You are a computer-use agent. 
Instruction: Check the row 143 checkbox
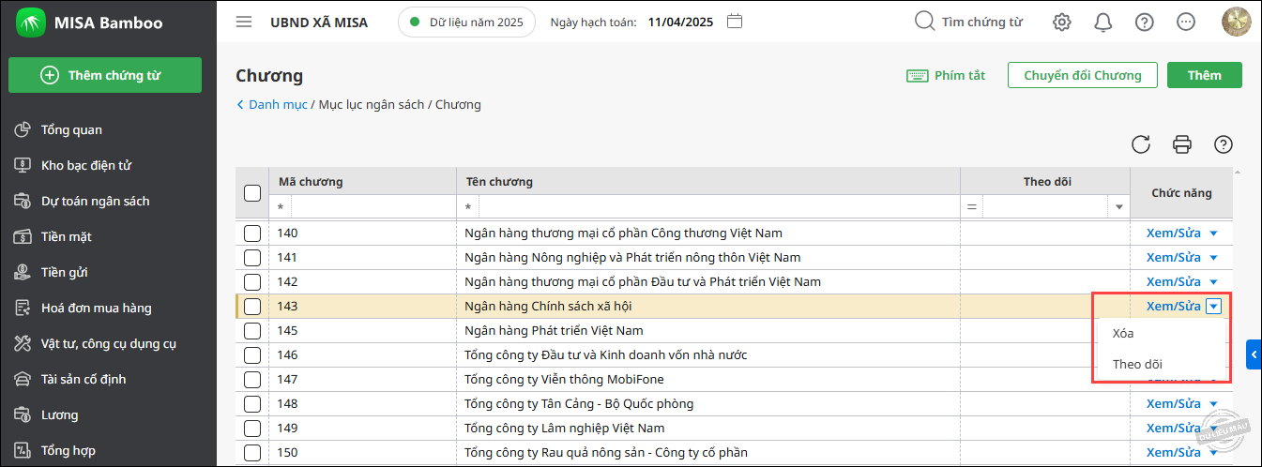pyautogui.click(x=252, y=306)
